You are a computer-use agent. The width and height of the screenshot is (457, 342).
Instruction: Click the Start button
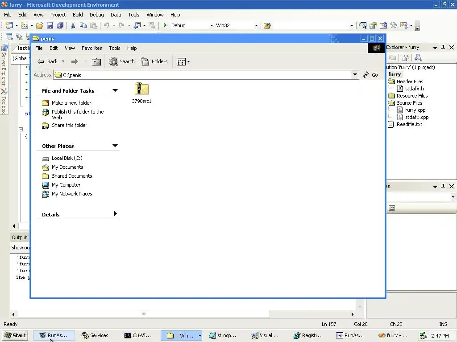click(15, 335)
